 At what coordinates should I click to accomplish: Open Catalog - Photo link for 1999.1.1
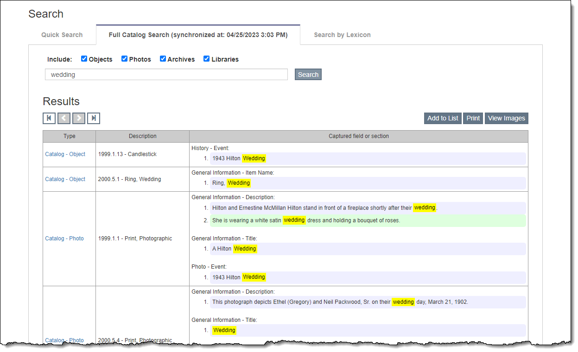pos(64,239)
